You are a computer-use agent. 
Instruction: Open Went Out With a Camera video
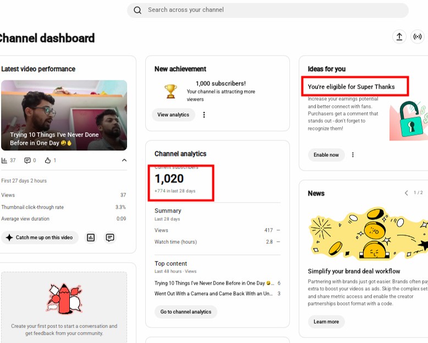(213, 293)
